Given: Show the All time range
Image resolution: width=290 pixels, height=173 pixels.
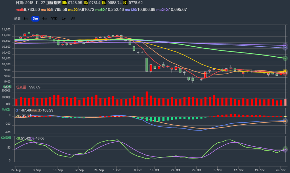Looking at the screenshot, I should pyautogui.click(x=73, y=18).
